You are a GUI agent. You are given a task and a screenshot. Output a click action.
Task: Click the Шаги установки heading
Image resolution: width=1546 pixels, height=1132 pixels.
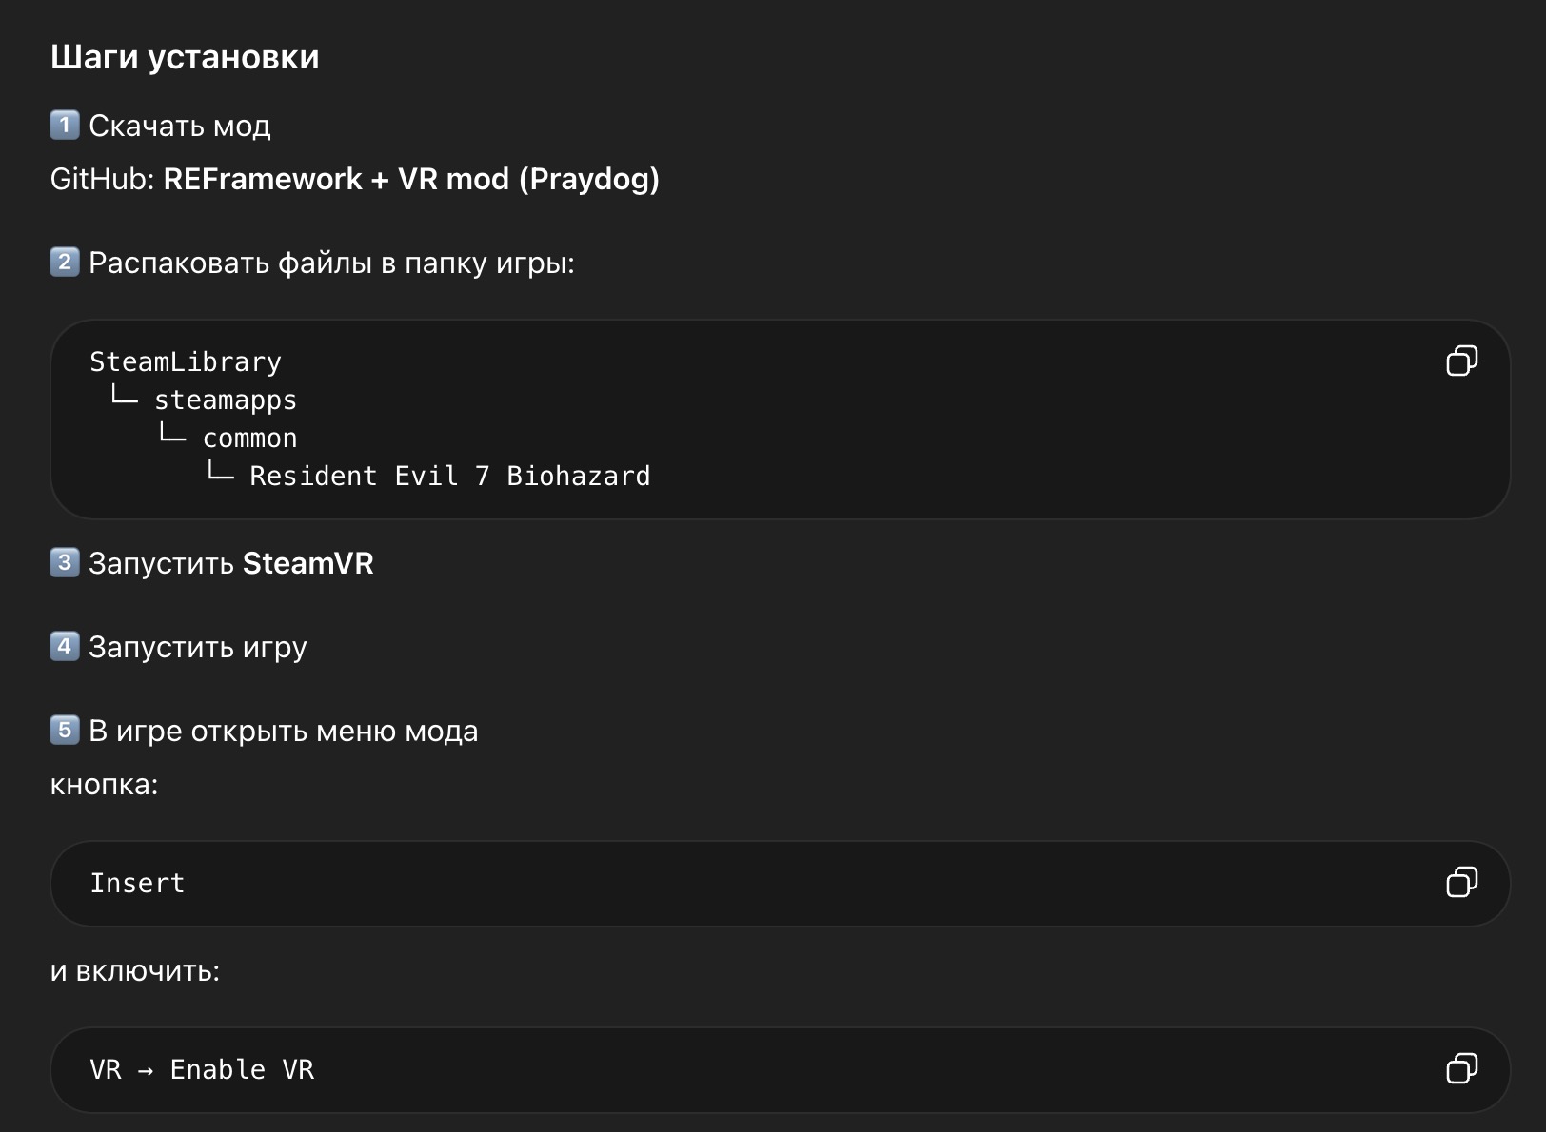[x=187, y=57]
